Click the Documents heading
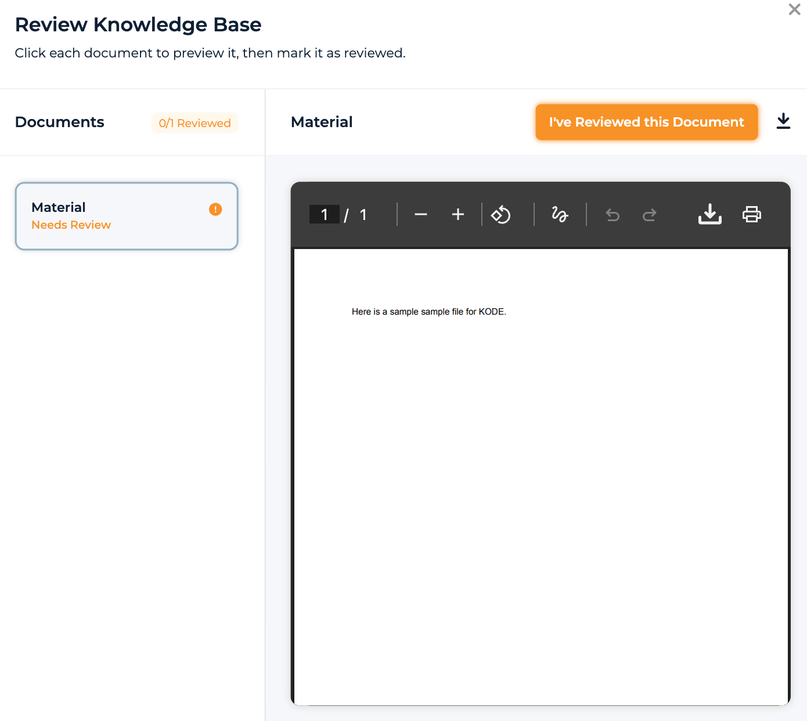Viewport: 807px width, 721px height. tap(60, 122)
